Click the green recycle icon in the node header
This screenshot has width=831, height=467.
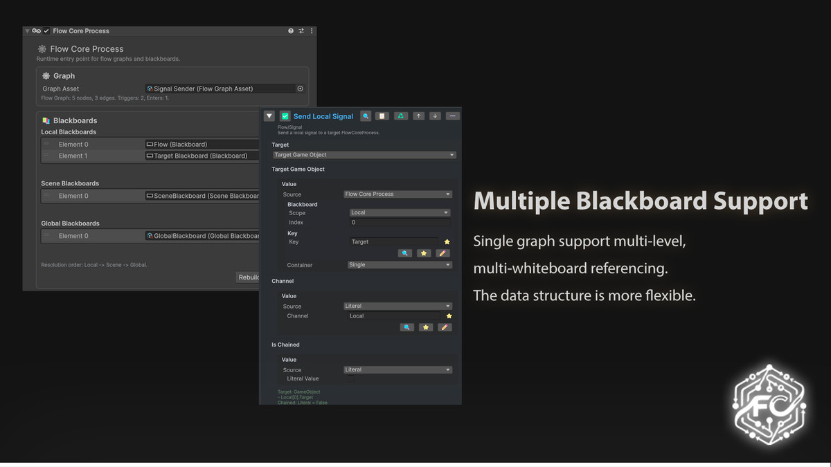click(400, 116)
